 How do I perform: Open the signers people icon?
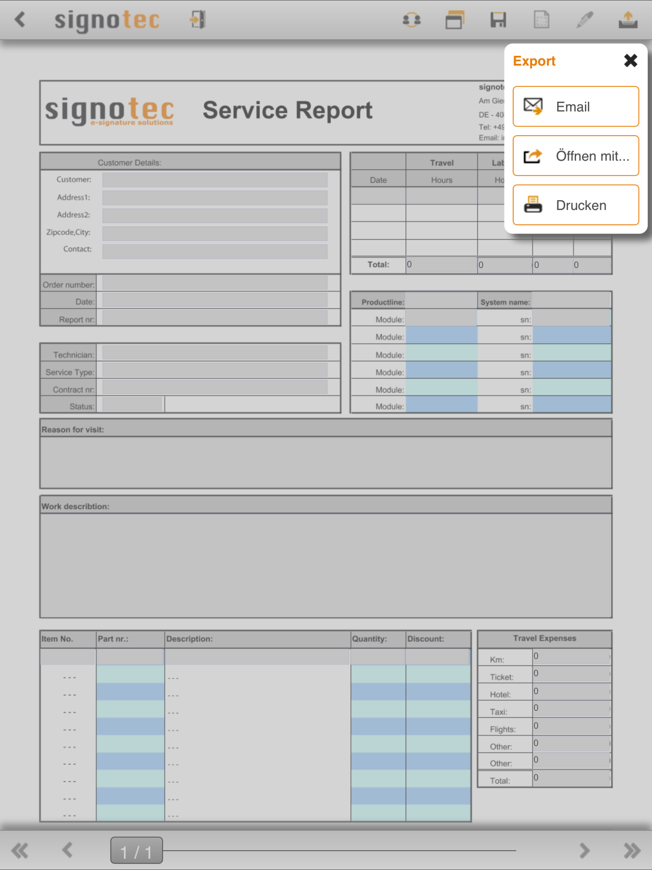411,20
